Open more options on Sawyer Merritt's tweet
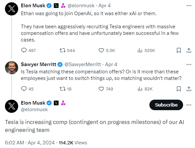The width and height of the screenshot is (195, 148). pyautogui.click(x=189, y=64)
